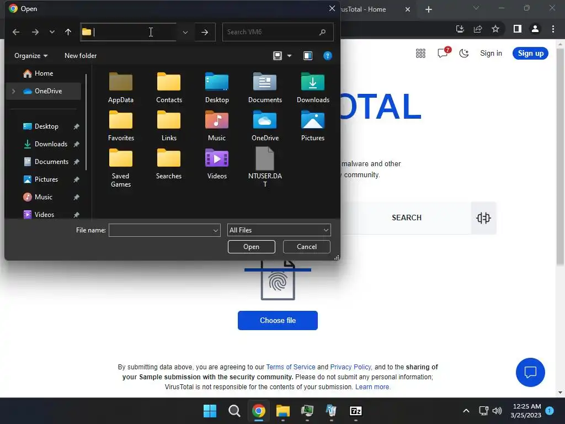Open All Files type filter
Image resolution: width=565 pixels, height=424 pixels.
coord(279,230)
